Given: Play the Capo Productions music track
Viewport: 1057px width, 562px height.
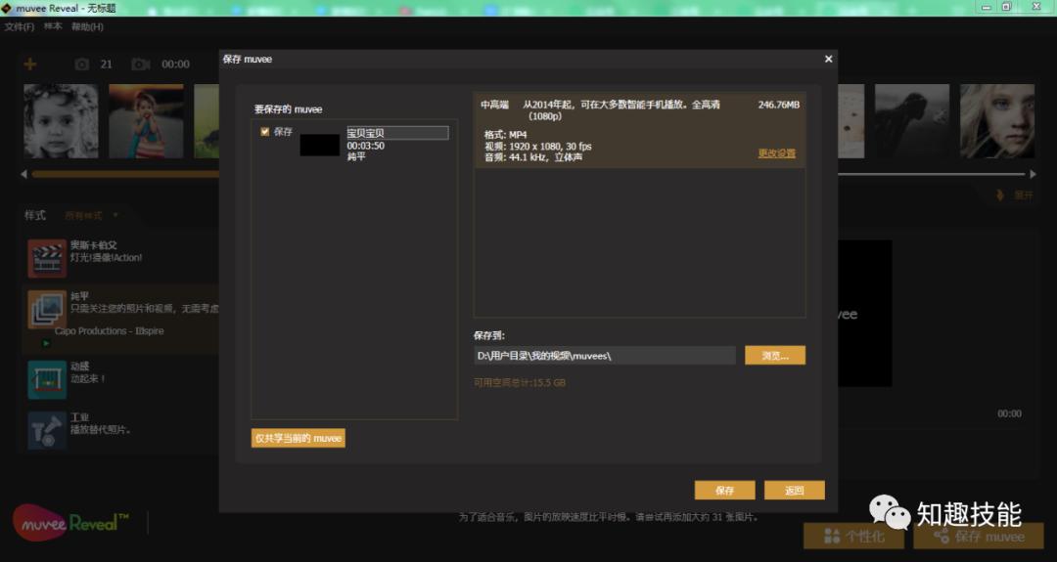Looking at the screenshot, I should tap(46, 343).
